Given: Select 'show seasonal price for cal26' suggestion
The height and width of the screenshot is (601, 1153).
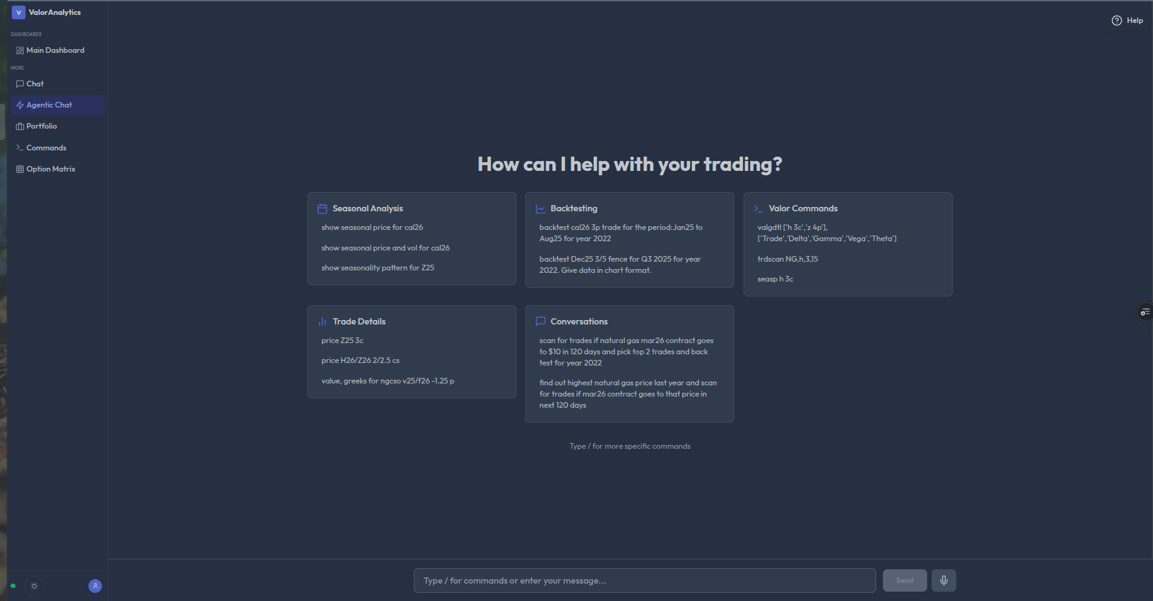Looking at the screenshot, I should pyautogui.click(x=372, y=227).
